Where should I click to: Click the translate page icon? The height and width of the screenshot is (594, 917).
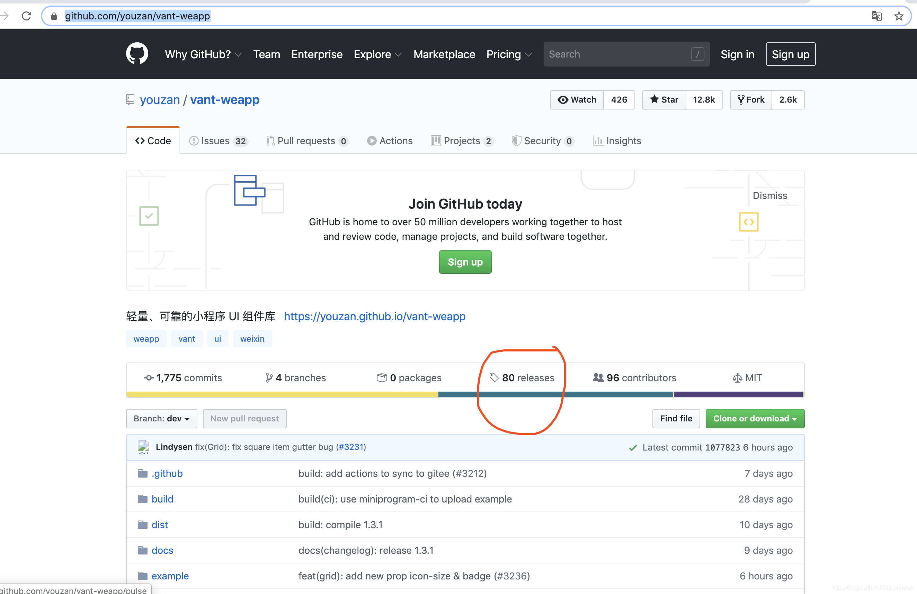(876, 16)
